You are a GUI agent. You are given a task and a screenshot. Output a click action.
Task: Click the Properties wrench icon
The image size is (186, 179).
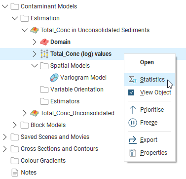point(133,153)
